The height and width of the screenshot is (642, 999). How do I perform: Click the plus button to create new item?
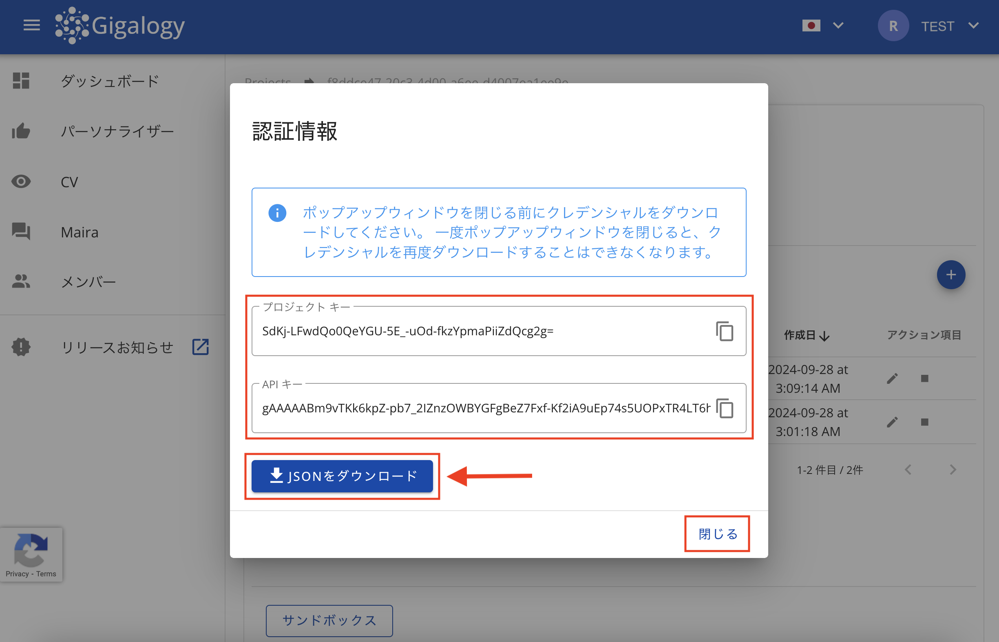(950, 275)
